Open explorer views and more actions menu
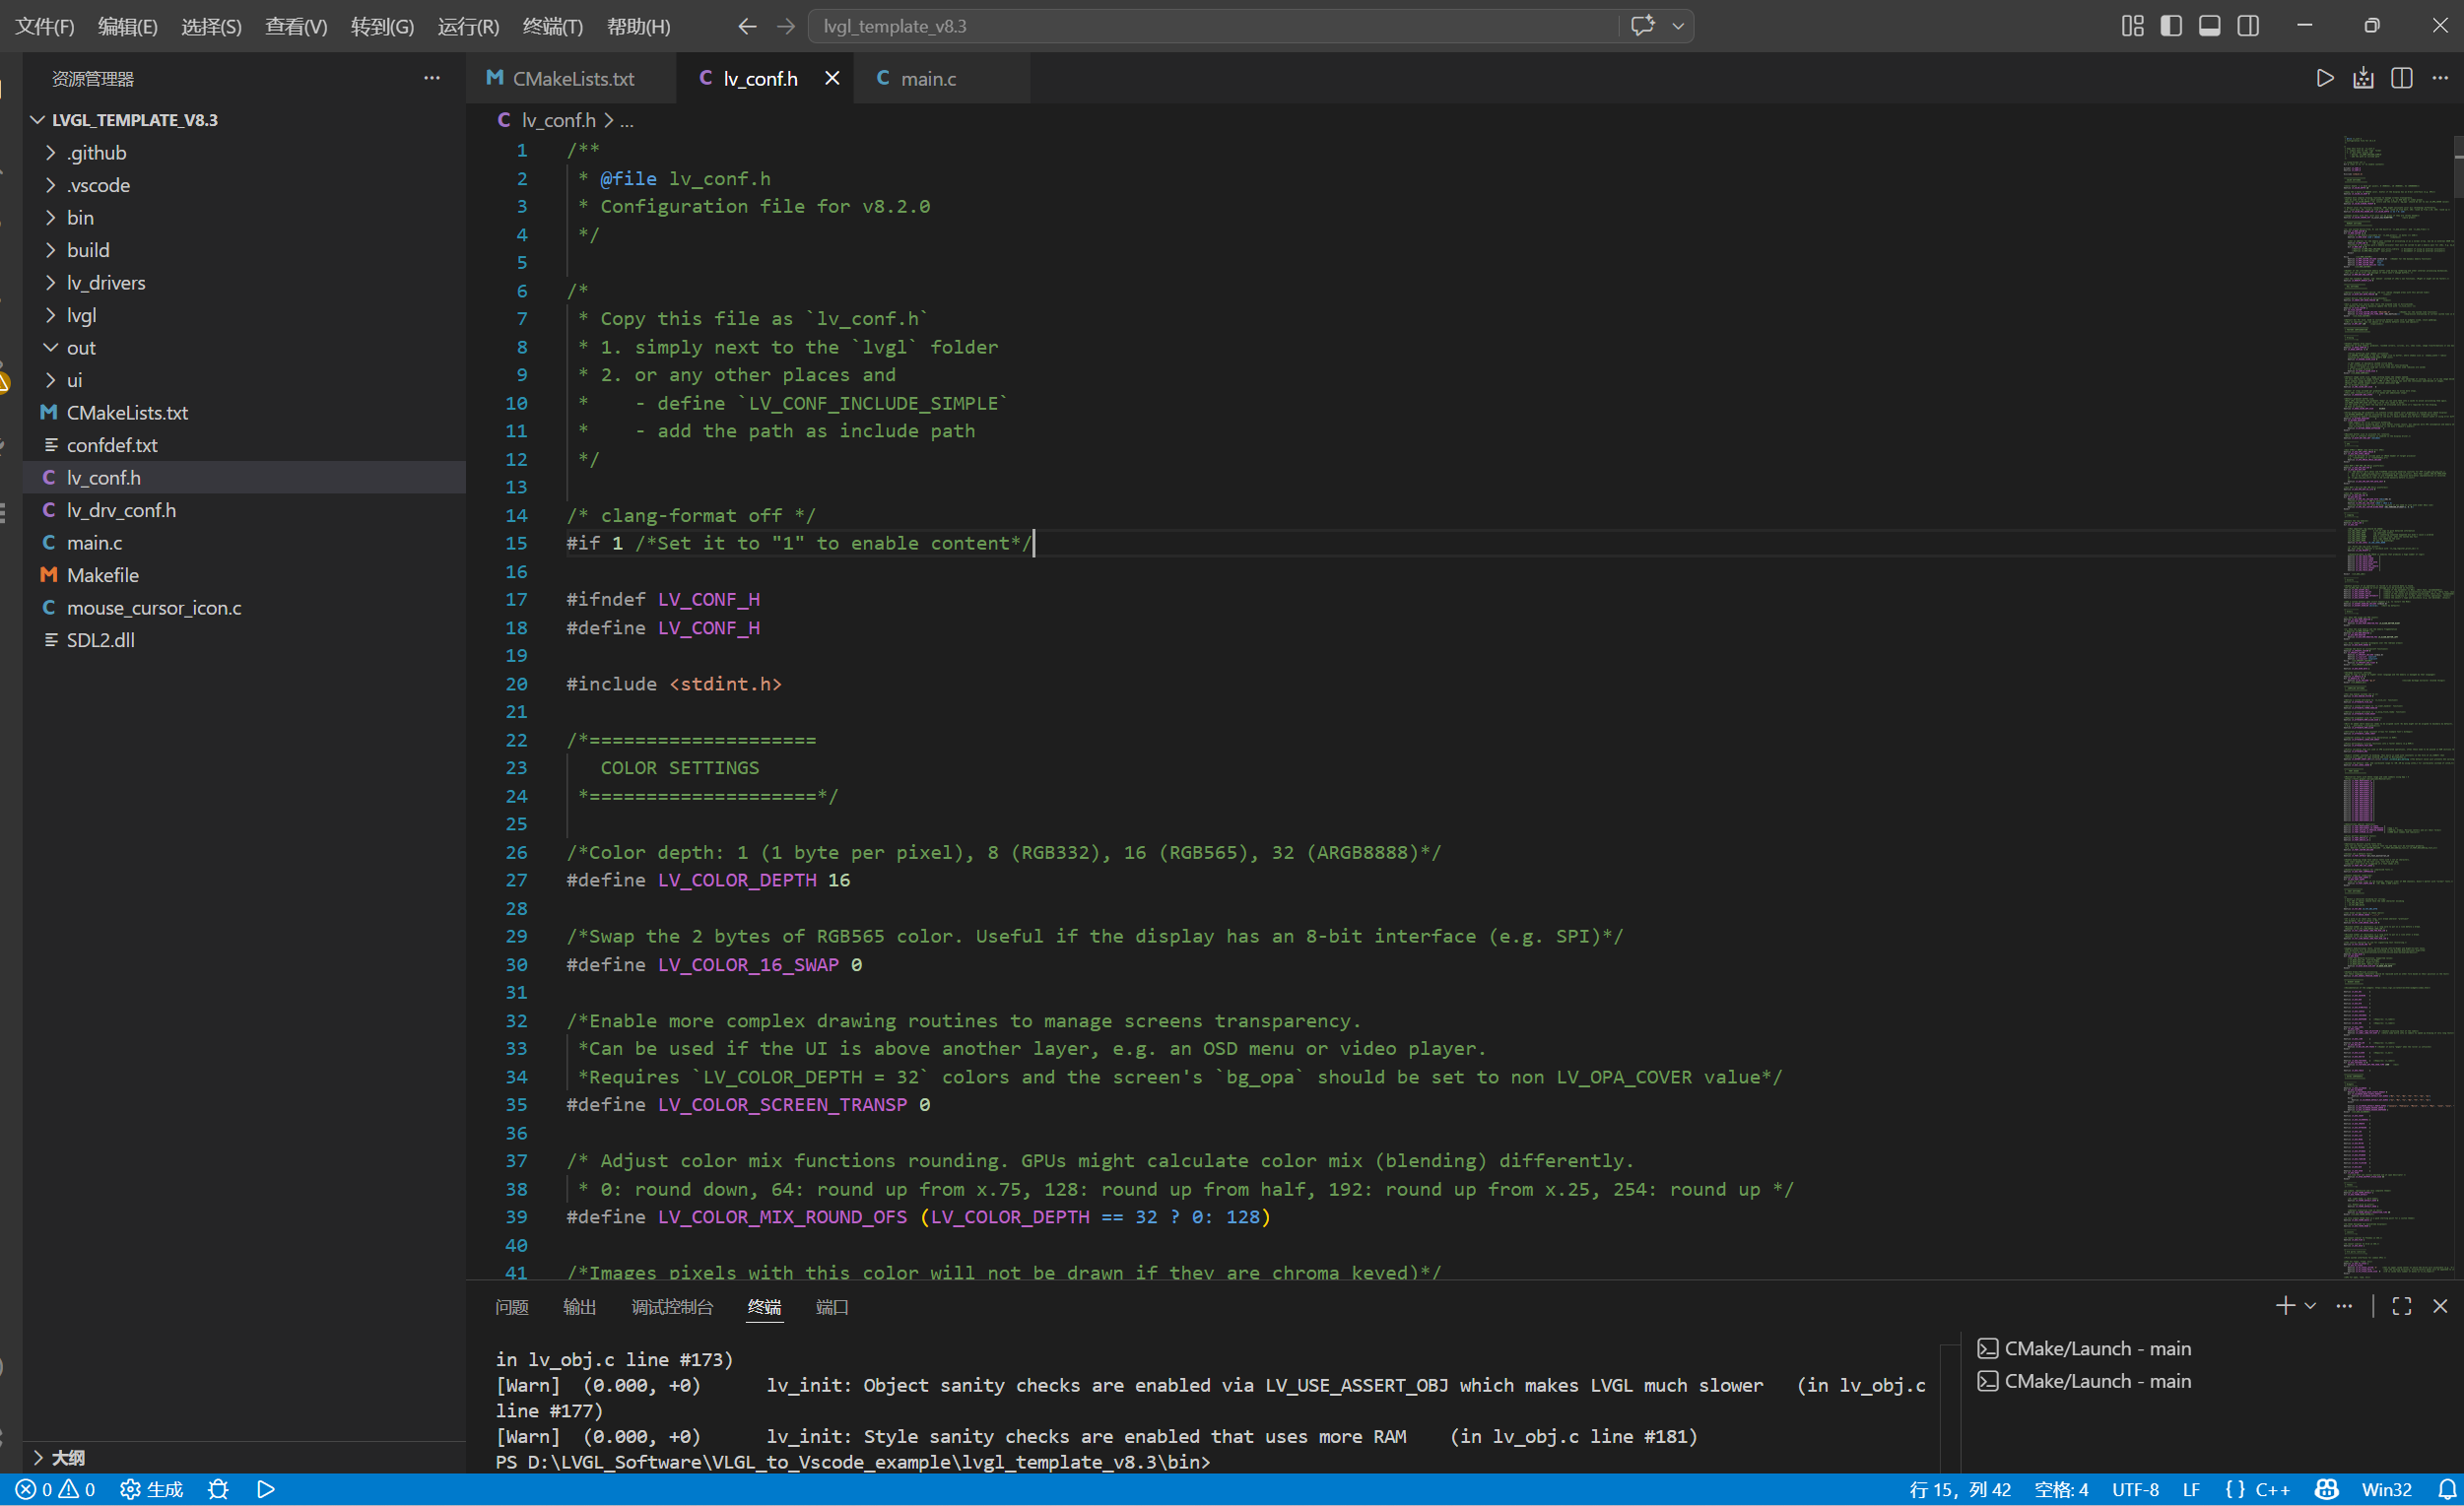The image size is (2464, 1506). coord(432,78)
